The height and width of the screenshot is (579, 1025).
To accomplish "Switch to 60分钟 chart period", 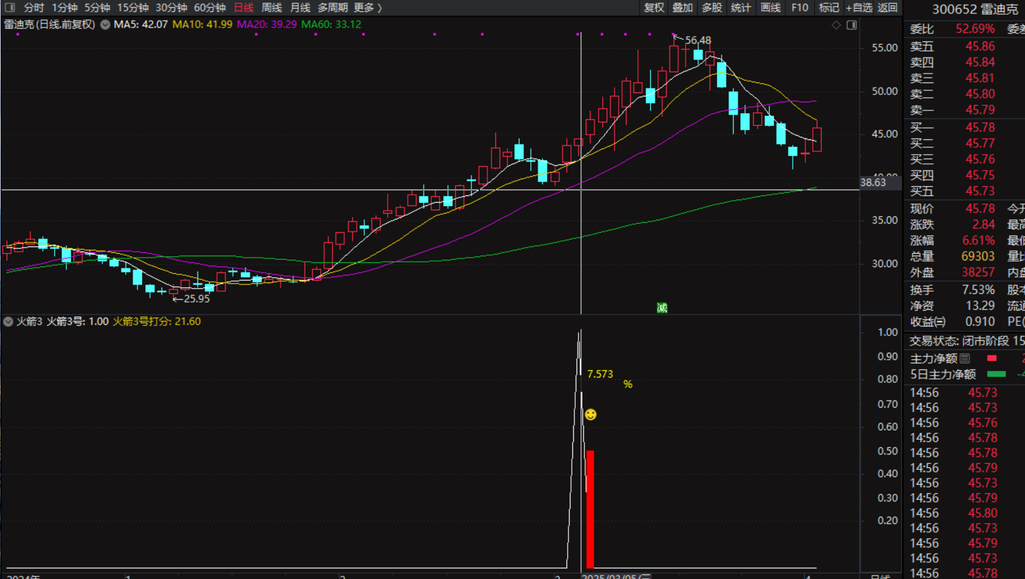I will point(210,7).
